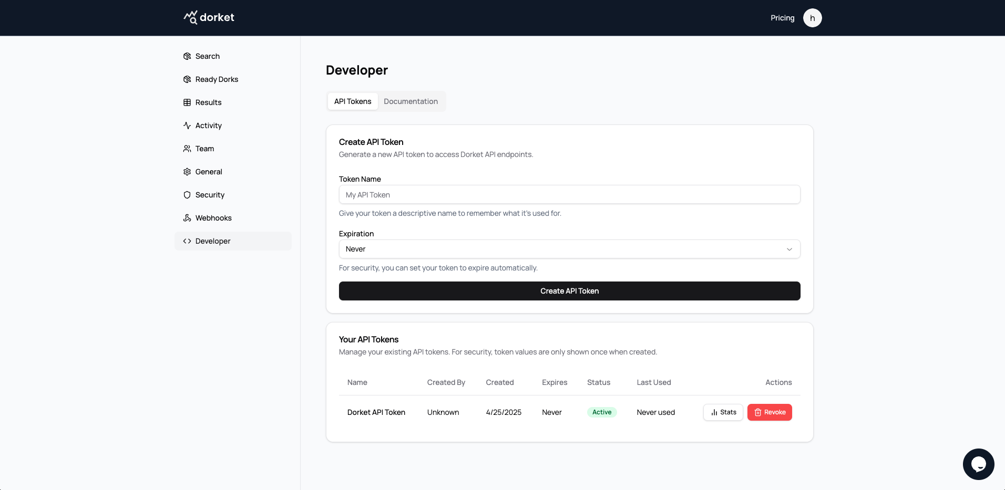
Task: Click the Developer code brackets icon
Action: (x=187, y=241)
